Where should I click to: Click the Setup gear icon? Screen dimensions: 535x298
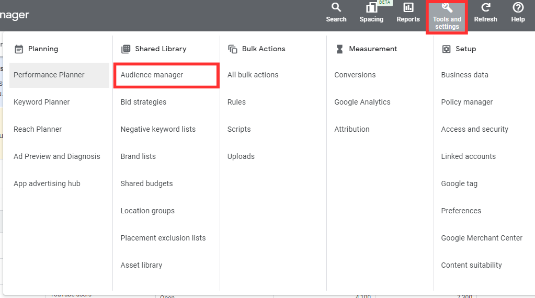446,49
